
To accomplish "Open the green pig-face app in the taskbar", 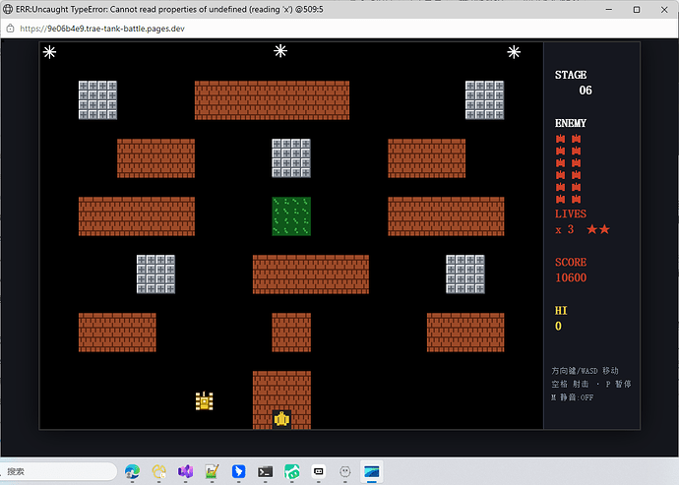I will point(292,471).
